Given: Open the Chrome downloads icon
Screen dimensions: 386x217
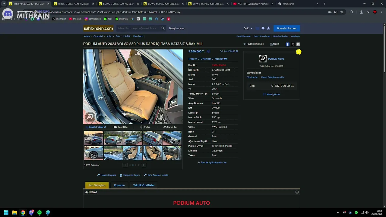Looking at the screenshot, I should [x=361, y=12].
